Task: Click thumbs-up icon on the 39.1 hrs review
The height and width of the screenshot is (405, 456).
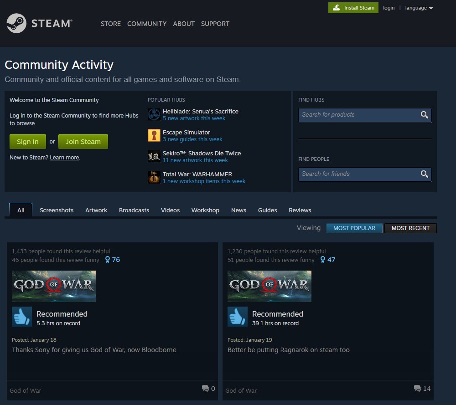Action: click(x=237, y=317)
